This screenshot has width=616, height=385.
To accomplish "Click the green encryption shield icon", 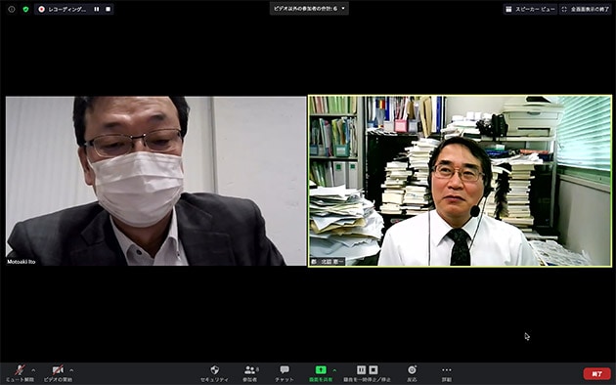I will [x=25, y=9].
